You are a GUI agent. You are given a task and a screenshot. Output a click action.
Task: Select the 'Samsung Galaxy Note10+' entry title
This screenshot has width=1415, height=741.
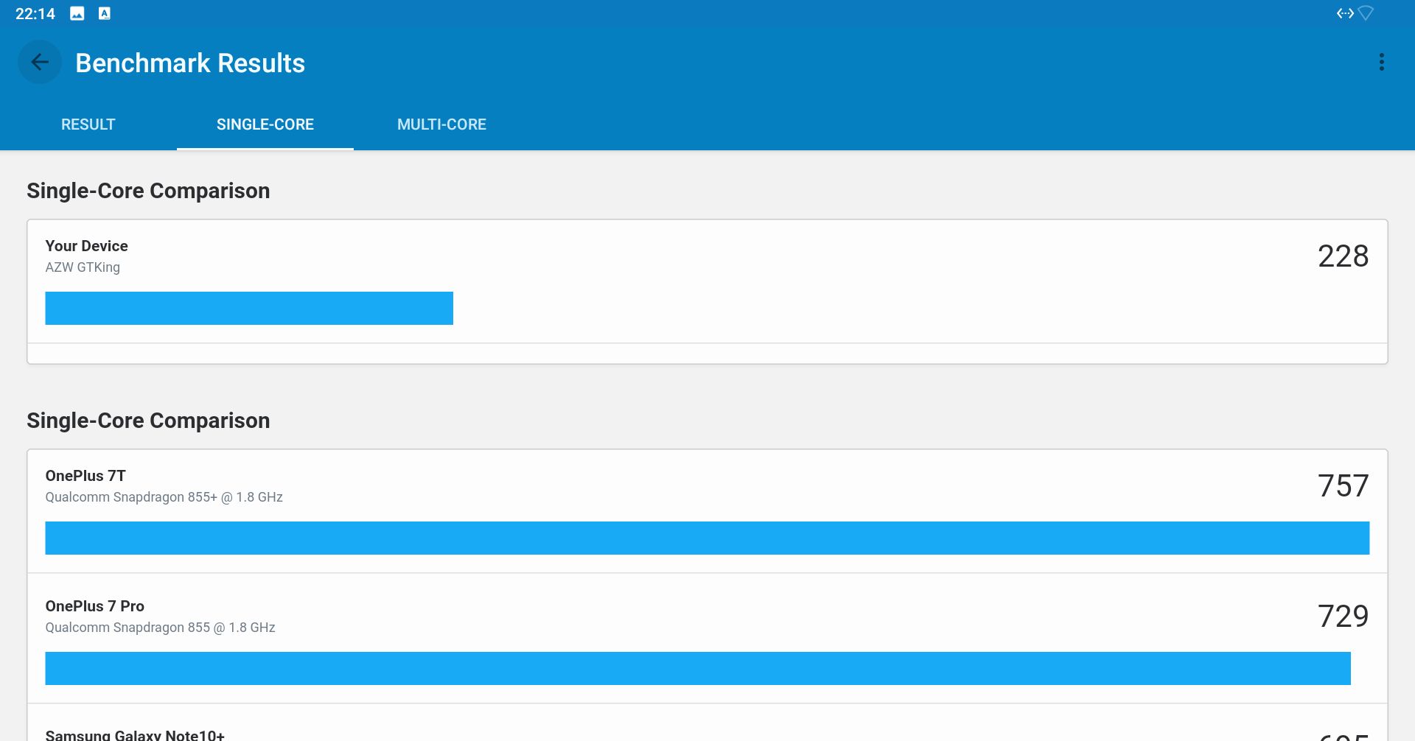[x=135, y=735]
